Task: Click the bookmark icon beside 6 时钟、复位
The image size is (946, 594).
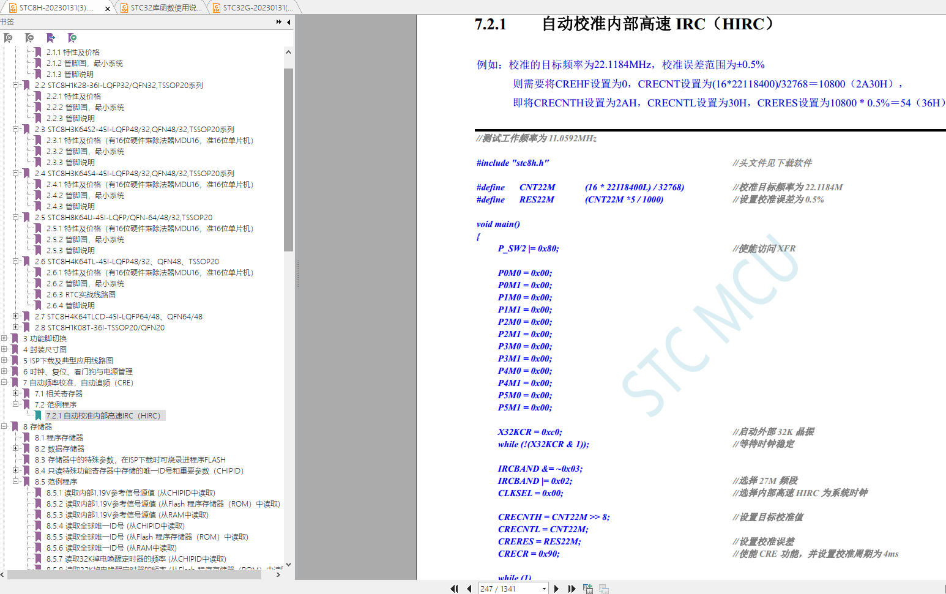Action: 15,372
